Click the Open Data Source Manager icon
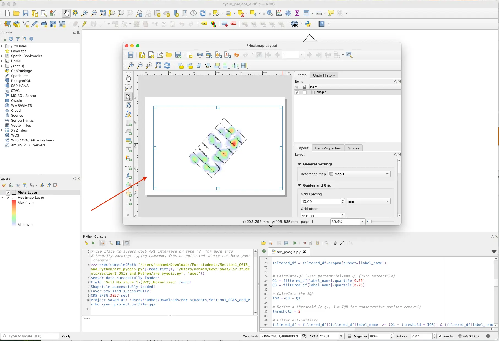The image size is (499, 341). pos(7,24)
